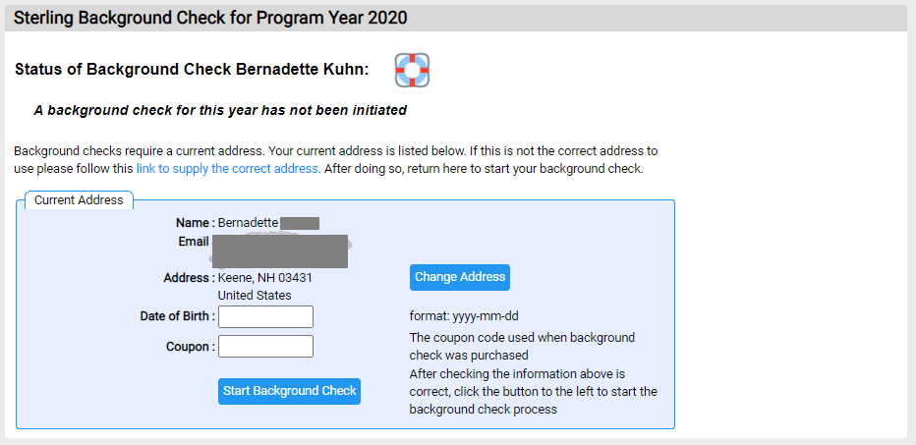The width and height of the screenshot is (916, 445).
Task: Click the Name label in Current Address
Action: pos(196,223)
